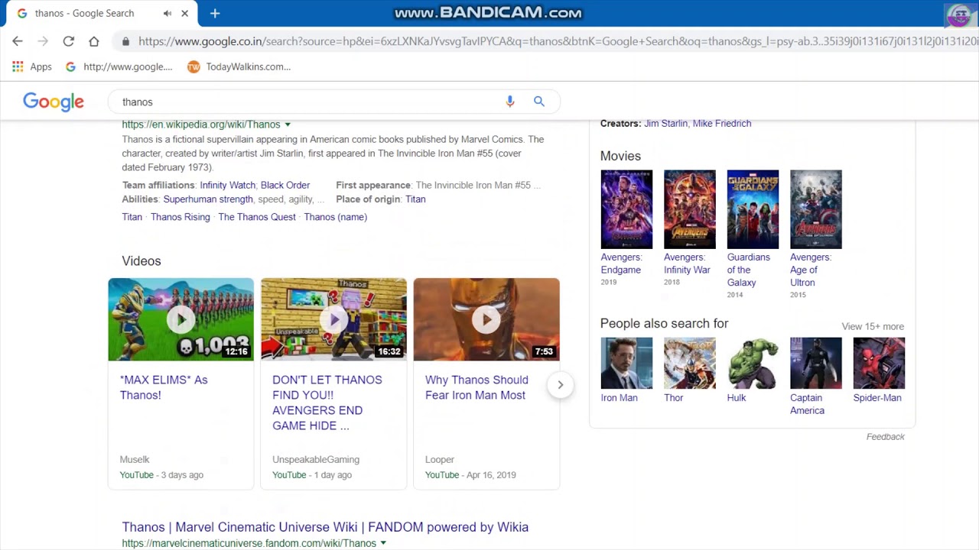The height and width of the screenshot is (550, 979).
Task: Open The Thanos Quest sitelink
Action: [257, 217]
